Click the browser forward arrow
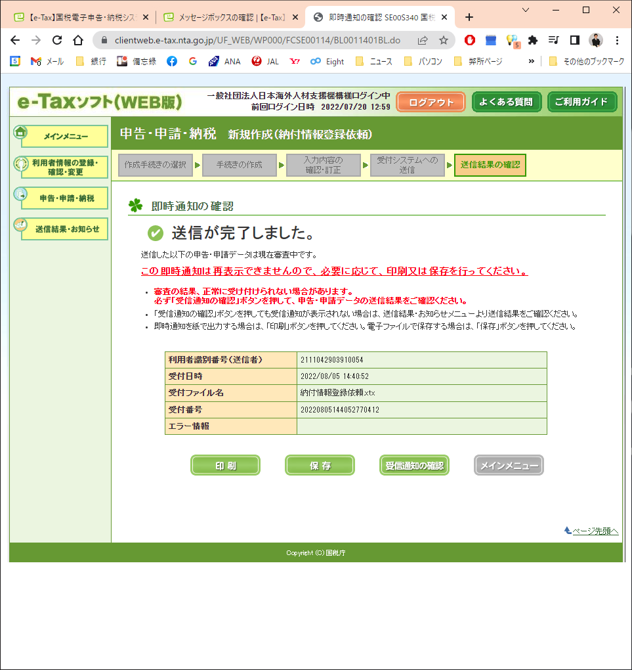 tap(36, 40)
